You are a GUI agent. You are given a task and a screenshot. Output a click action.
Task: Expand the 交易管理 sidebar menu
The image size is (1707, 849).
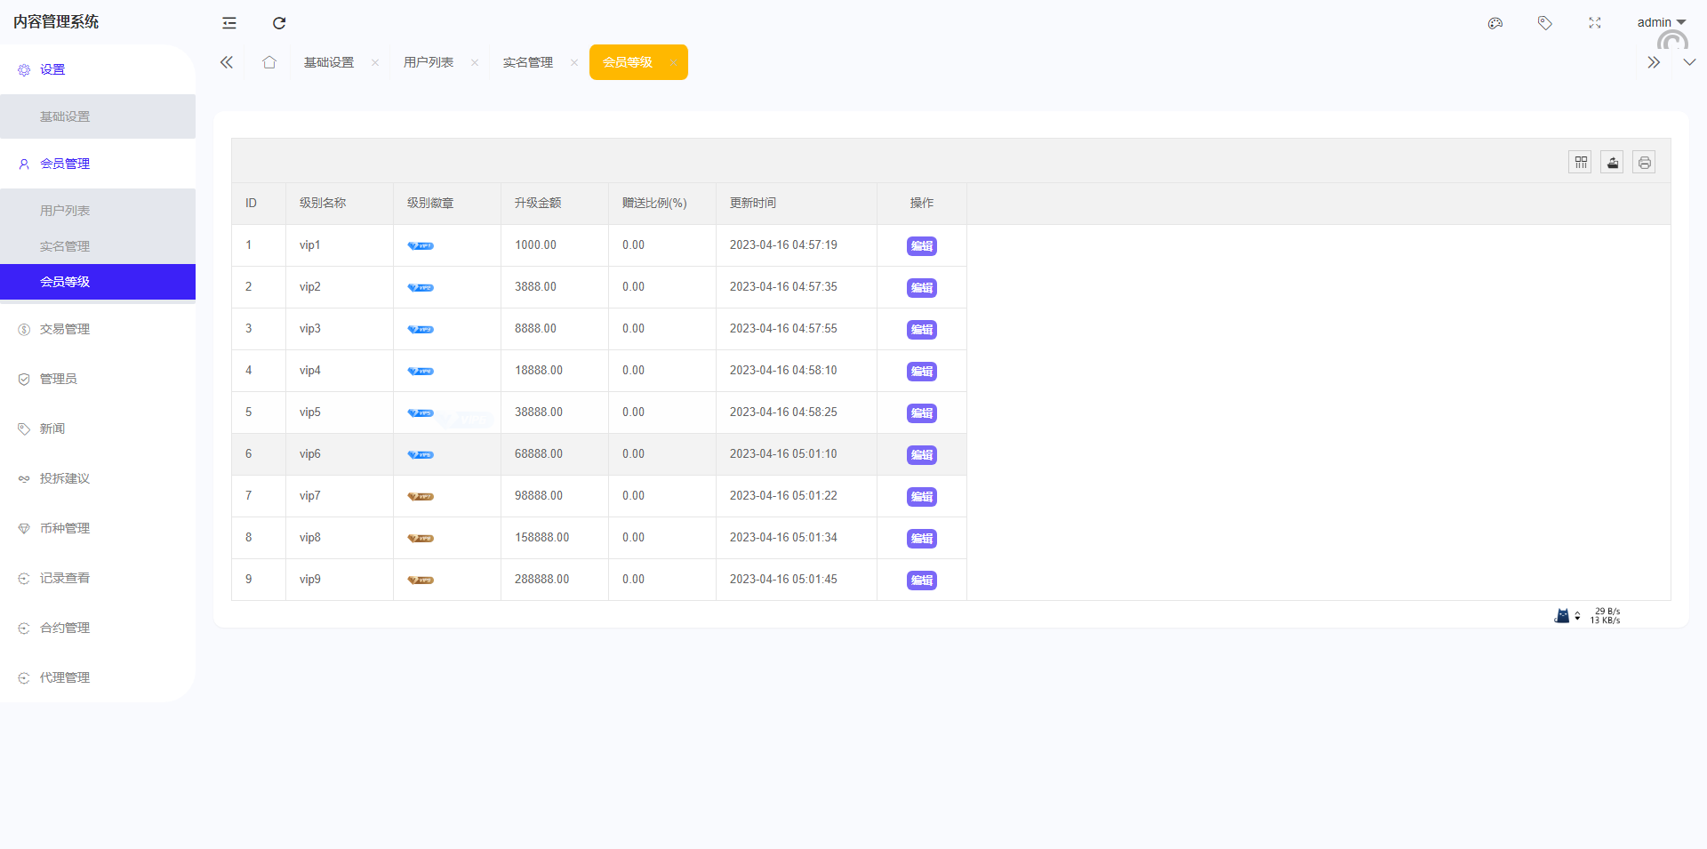click(65, 329)
